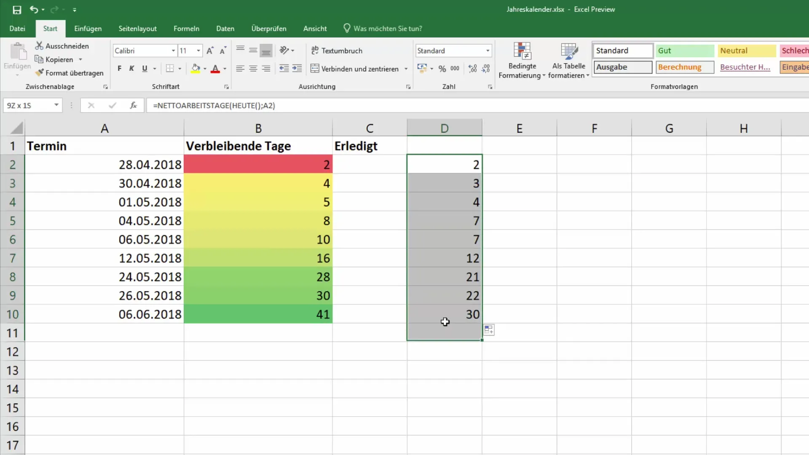Open Quick Access Toolbar customize arrow
This screenshot has height=455, width=809.
pos(75,10)
